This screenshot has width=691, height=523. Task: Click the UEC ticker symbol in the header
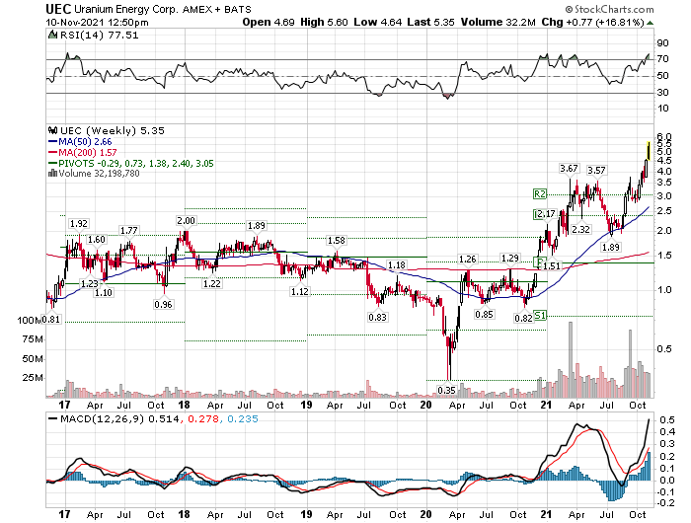pyautogui.click(x=58, y=9)
